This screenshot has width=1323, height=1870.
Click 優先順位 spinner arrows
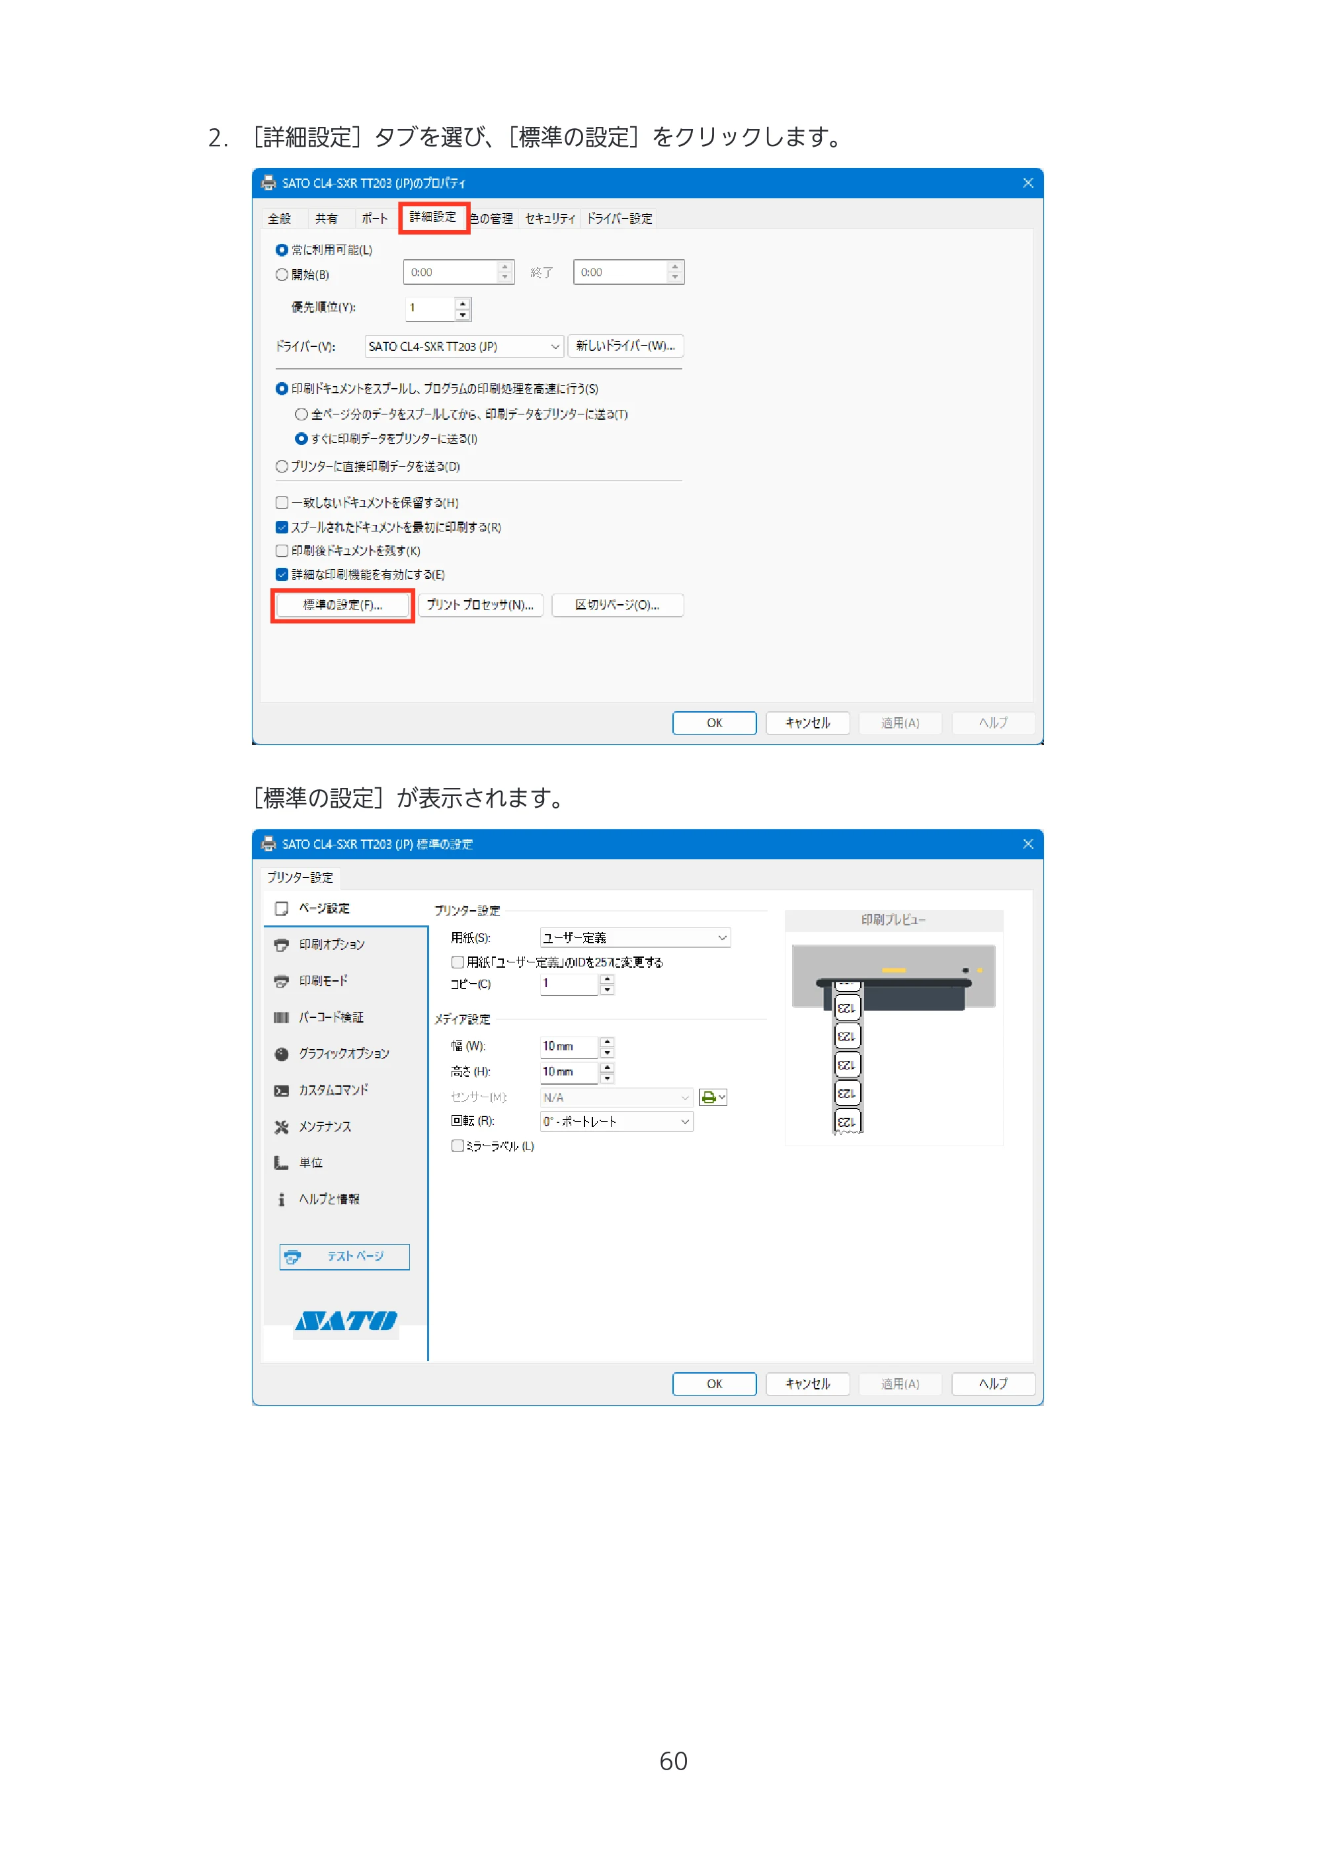tap(463, 309)
